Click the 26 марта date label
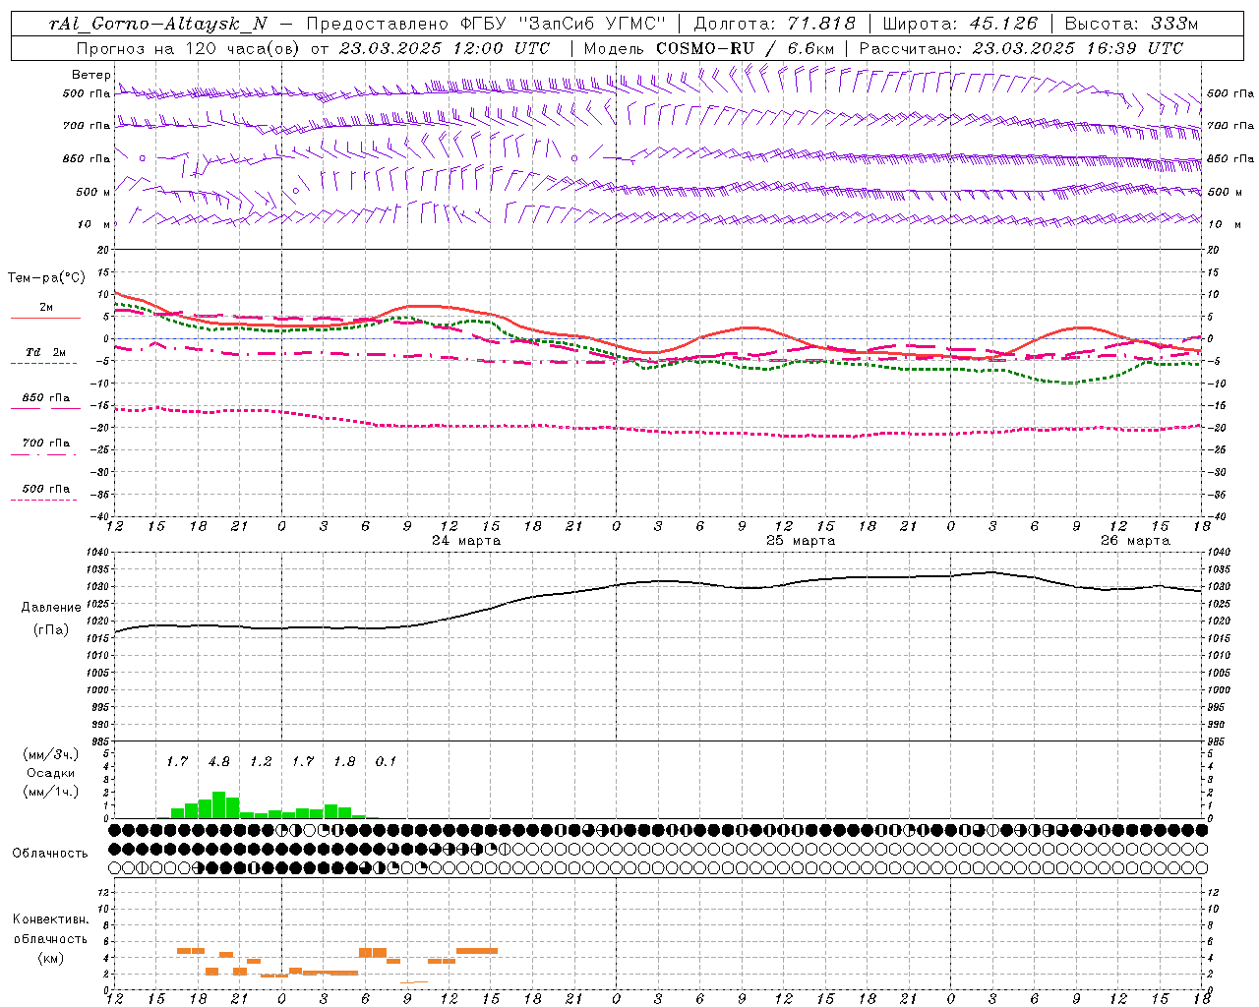Image resolution: width=1259 pixels, height=1007 pixels. coord(1135,541)
